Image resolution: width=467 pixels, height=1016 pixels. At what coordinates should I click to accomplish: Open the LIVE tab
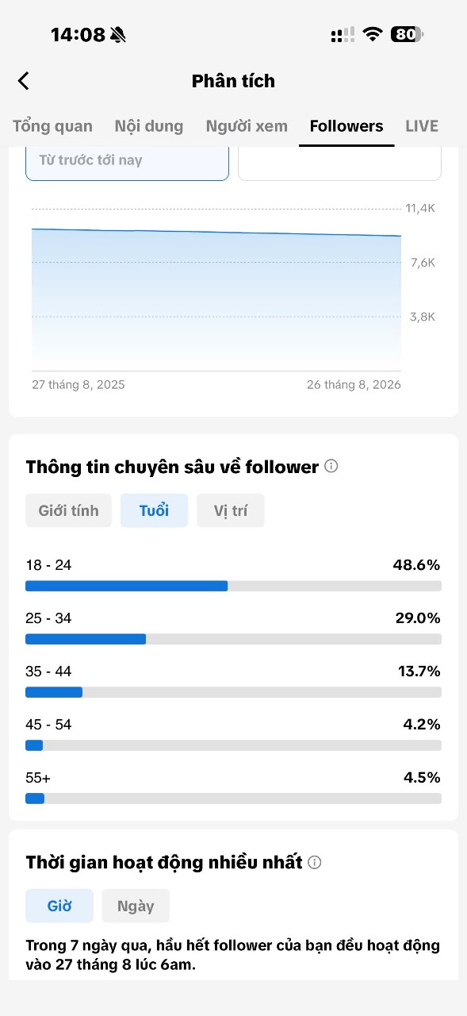tap(422, 126)
